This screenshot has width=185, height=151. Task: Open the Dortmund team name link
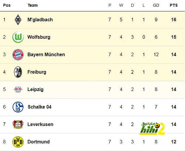(x=39, y=142)
